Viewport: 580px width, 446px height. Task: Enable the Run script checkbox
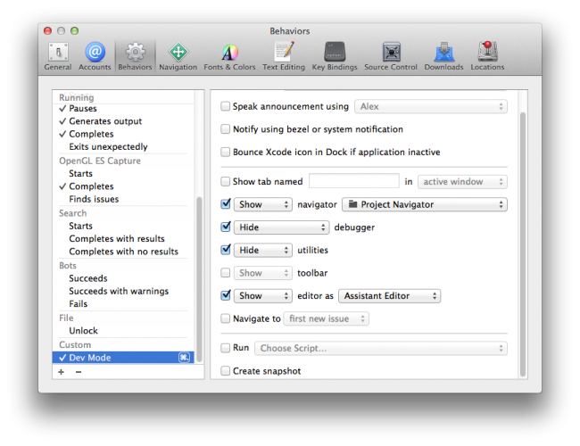pos(225,348)
